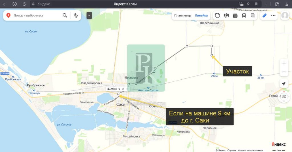Open the Условия использования link
The width and height of the screenshot is (292, 152).
click(250, 150)
